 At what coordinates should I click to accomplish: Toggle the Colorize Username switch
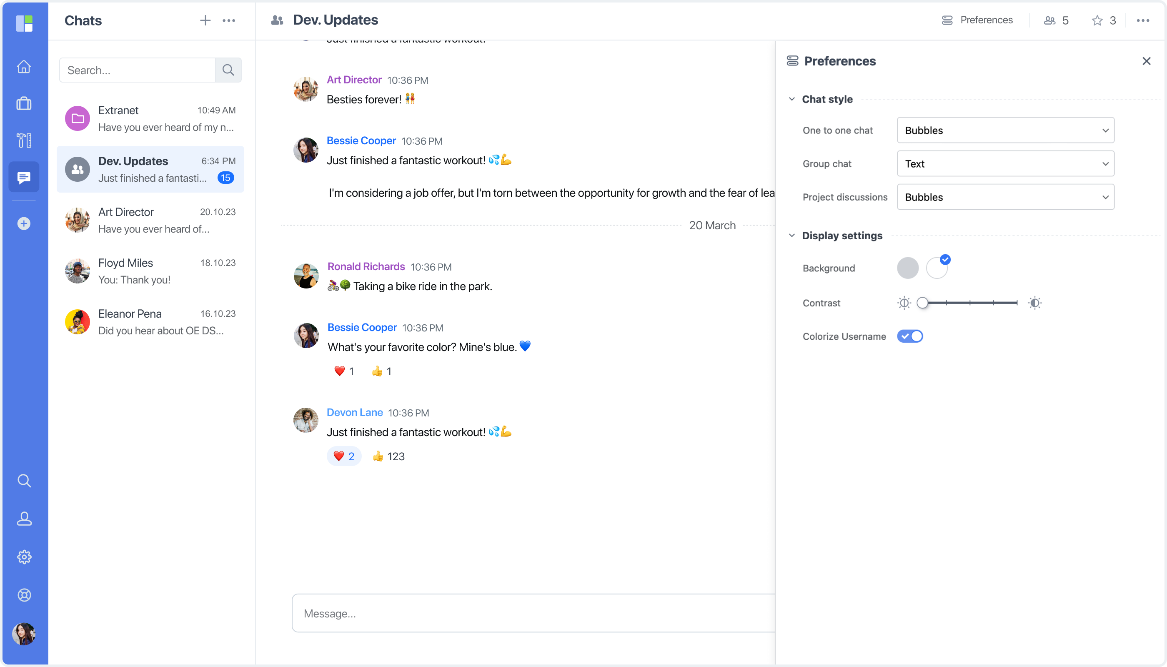click(909, 336)
